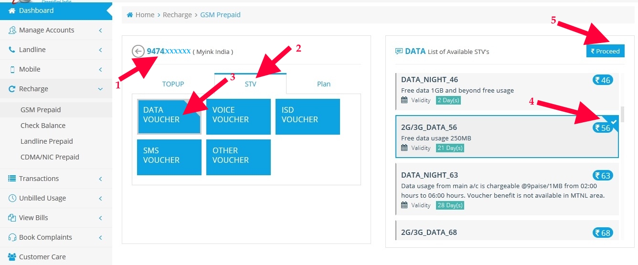638x265 pixels.
Task: Click the back arrow beside 9474XXXXXX
Action: [138, 51]
